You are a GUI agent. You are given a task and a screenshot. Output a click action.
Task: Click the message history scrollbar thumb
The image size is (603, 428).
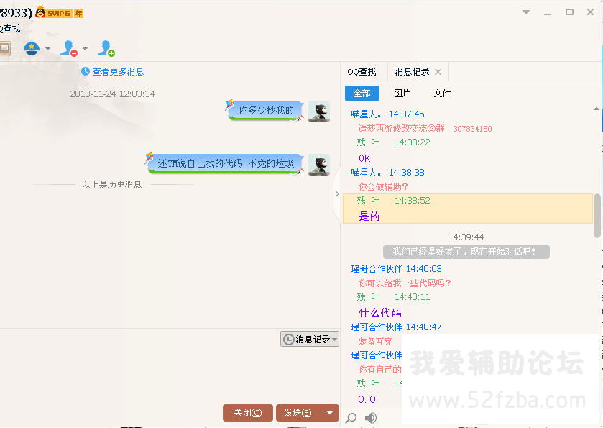(597, 216)
